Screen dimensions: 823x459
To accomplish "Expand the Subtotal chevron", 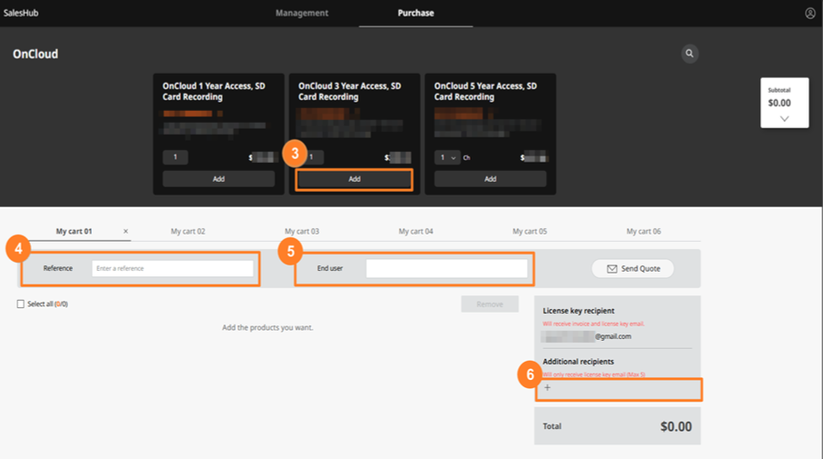I will click(784, 119).
